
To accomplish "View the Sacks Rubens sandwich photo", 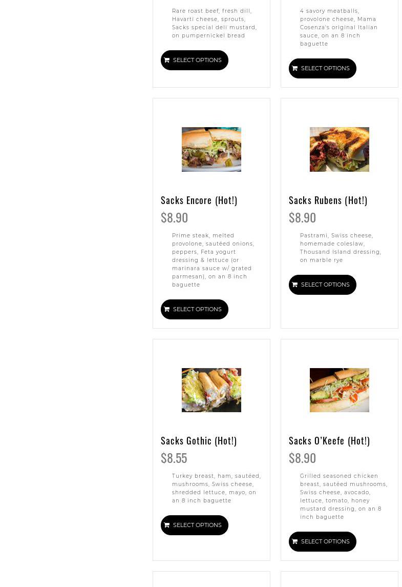I will point(339,149).
